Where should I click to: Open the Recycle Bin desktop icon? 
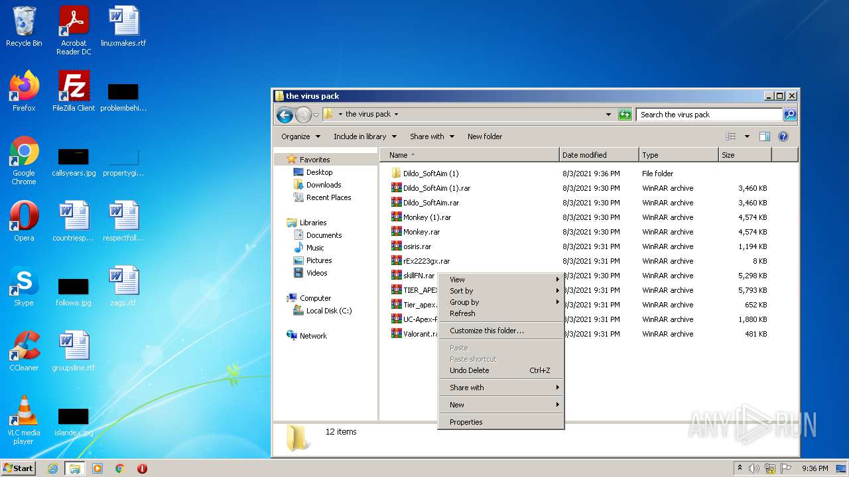tap(24, 26)
